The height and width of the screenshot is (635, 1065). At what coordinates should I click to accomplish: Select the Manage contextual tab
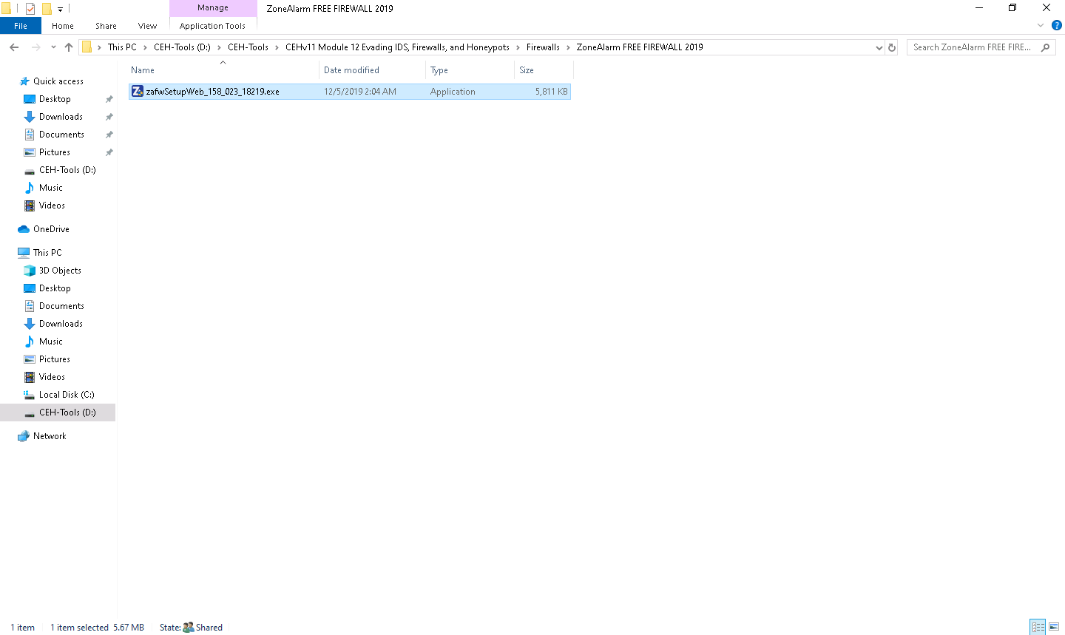click(x=213, y=7)
